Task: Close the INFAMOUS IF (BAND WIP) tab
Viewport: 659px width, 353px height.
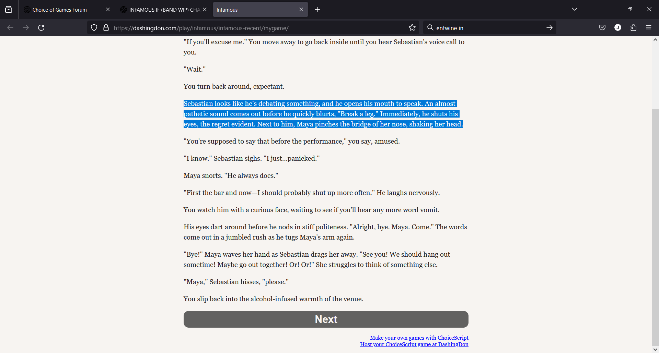Action: tap(205, 10)
